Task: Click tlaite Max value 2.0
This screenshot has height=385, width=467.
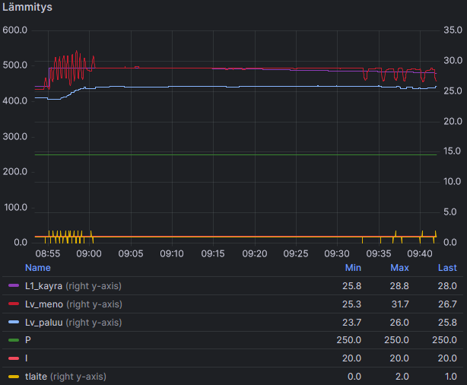Action: 402,377
